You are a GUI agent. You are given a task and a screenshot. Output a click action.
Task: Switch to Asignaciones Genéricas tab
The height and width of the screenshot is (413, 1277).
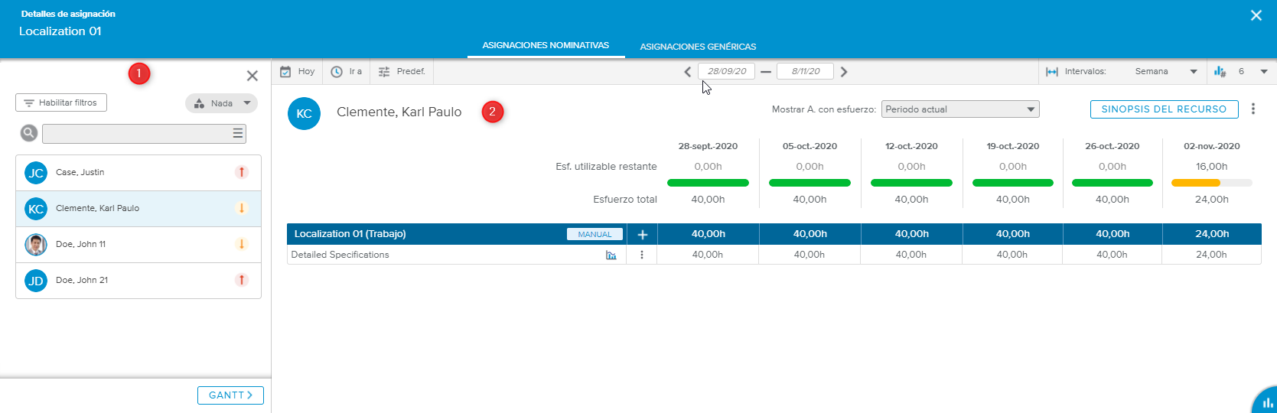coord(698,47)
